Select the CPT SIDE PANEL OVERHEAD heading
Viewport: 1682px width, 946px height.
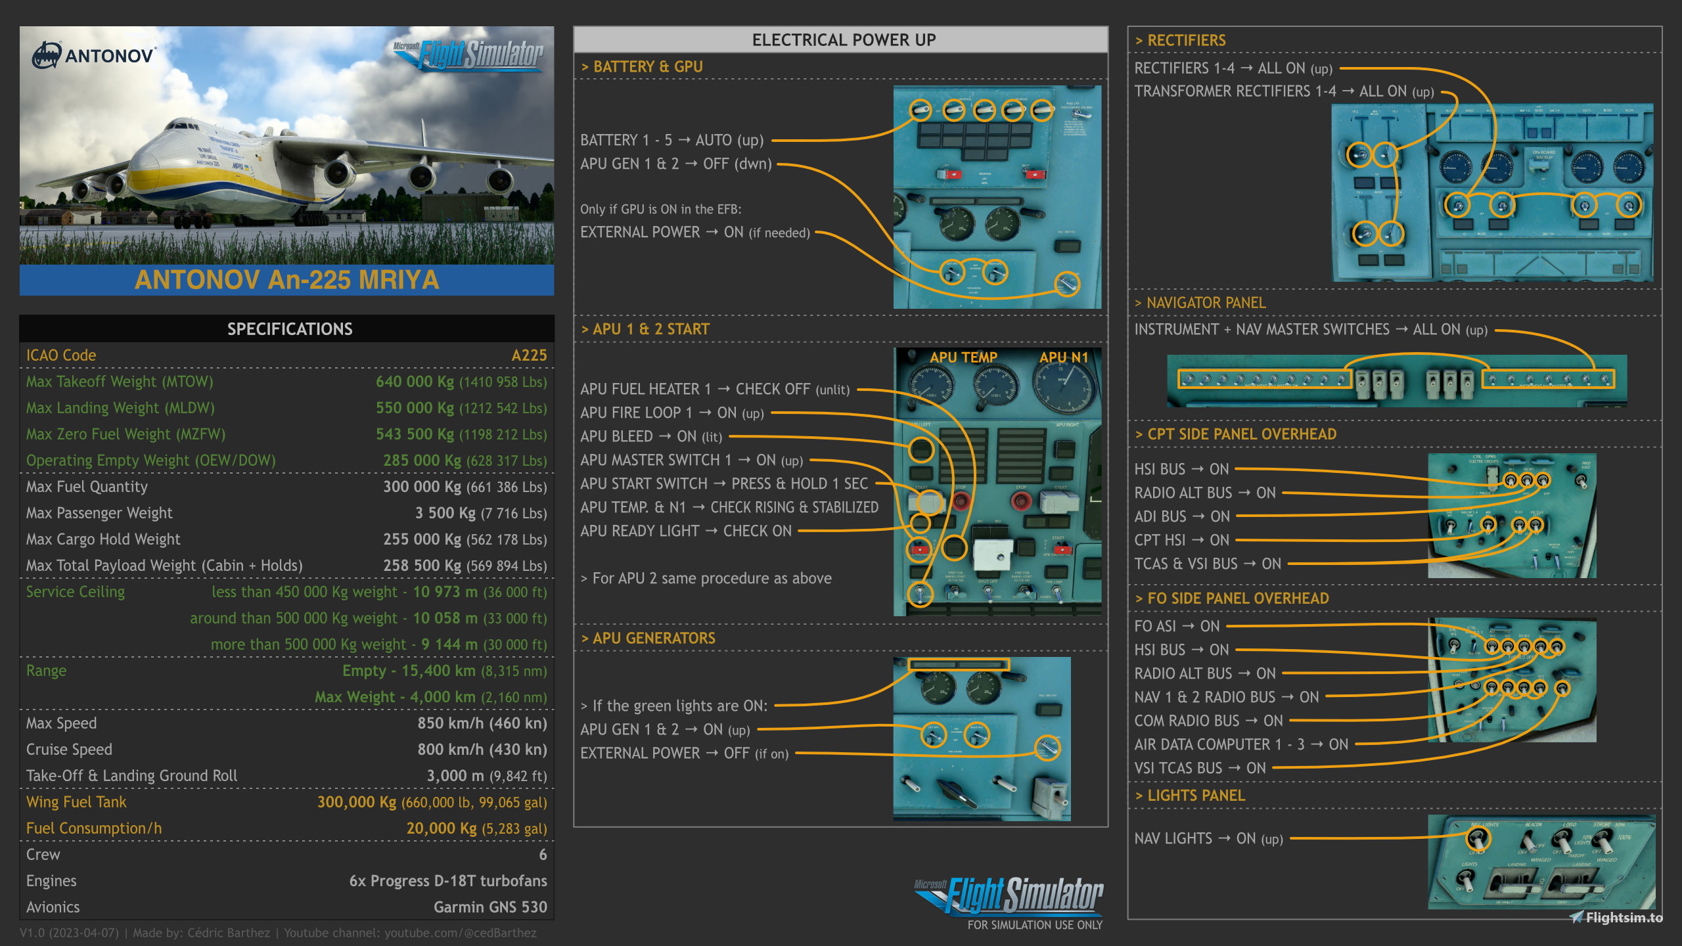(1236, 434)
